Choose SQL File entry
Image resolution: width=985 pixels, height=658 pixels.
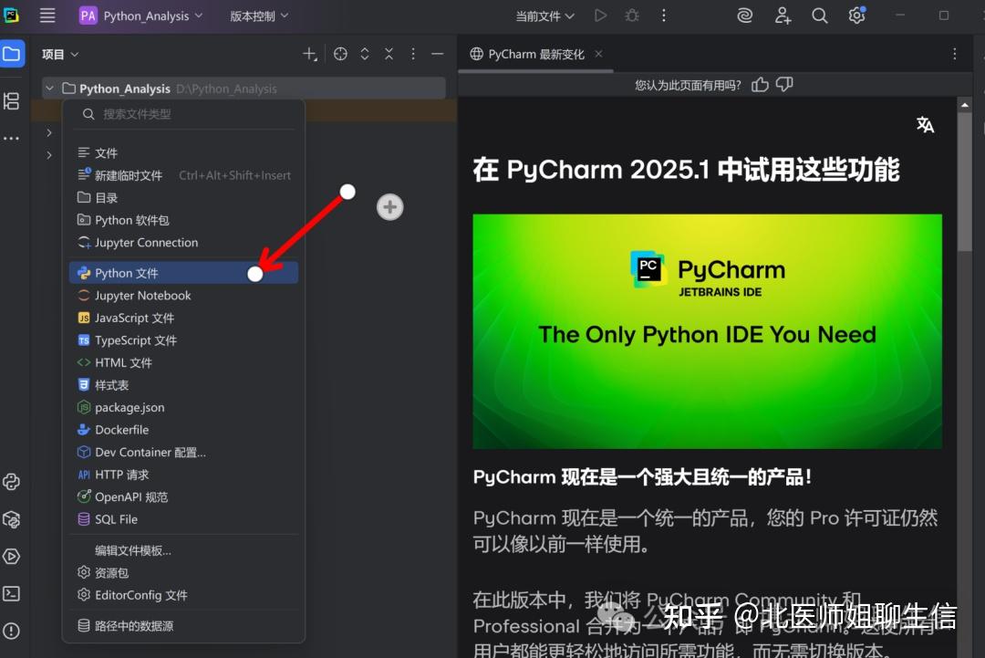point(183,520)
